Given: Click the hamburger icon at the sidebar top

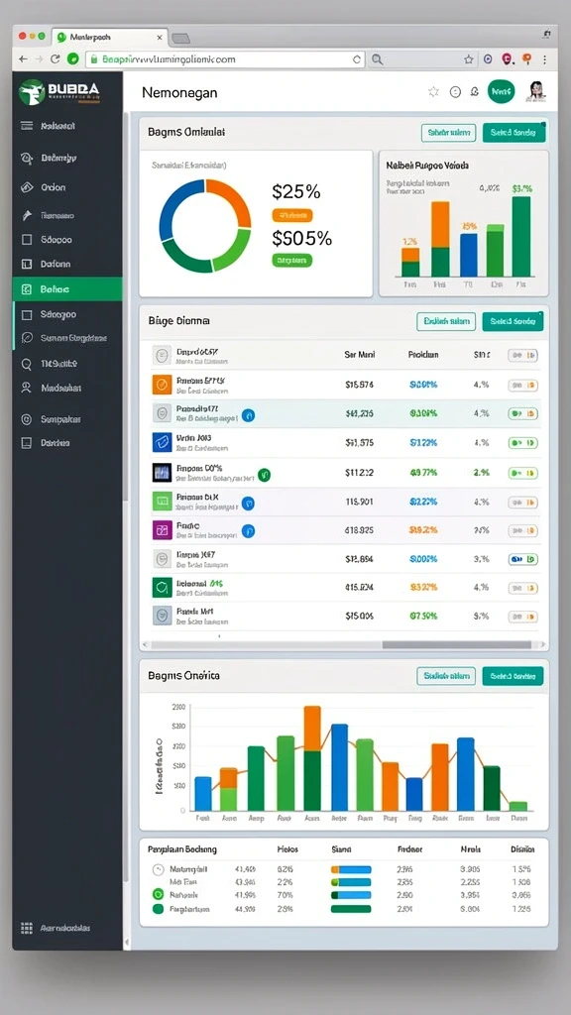Looking at the screenshot, I should [x=27, y=126].
